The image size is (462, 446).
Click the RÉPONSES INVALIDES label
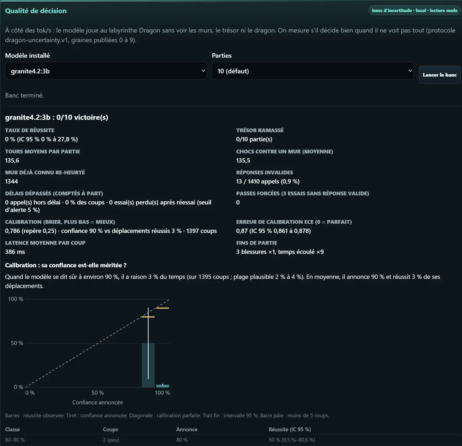pyautogui.click(x=265, y=172)
